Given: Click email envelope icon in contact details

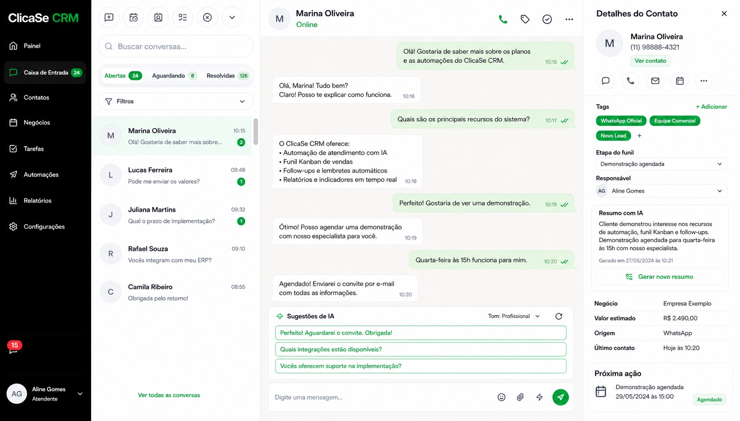Looking at the screenshot, I should 655,81.
